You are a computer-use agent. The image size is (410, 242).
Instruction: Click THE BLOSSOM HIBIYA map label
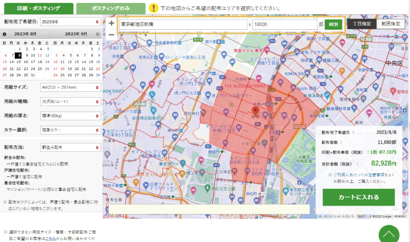245,86
